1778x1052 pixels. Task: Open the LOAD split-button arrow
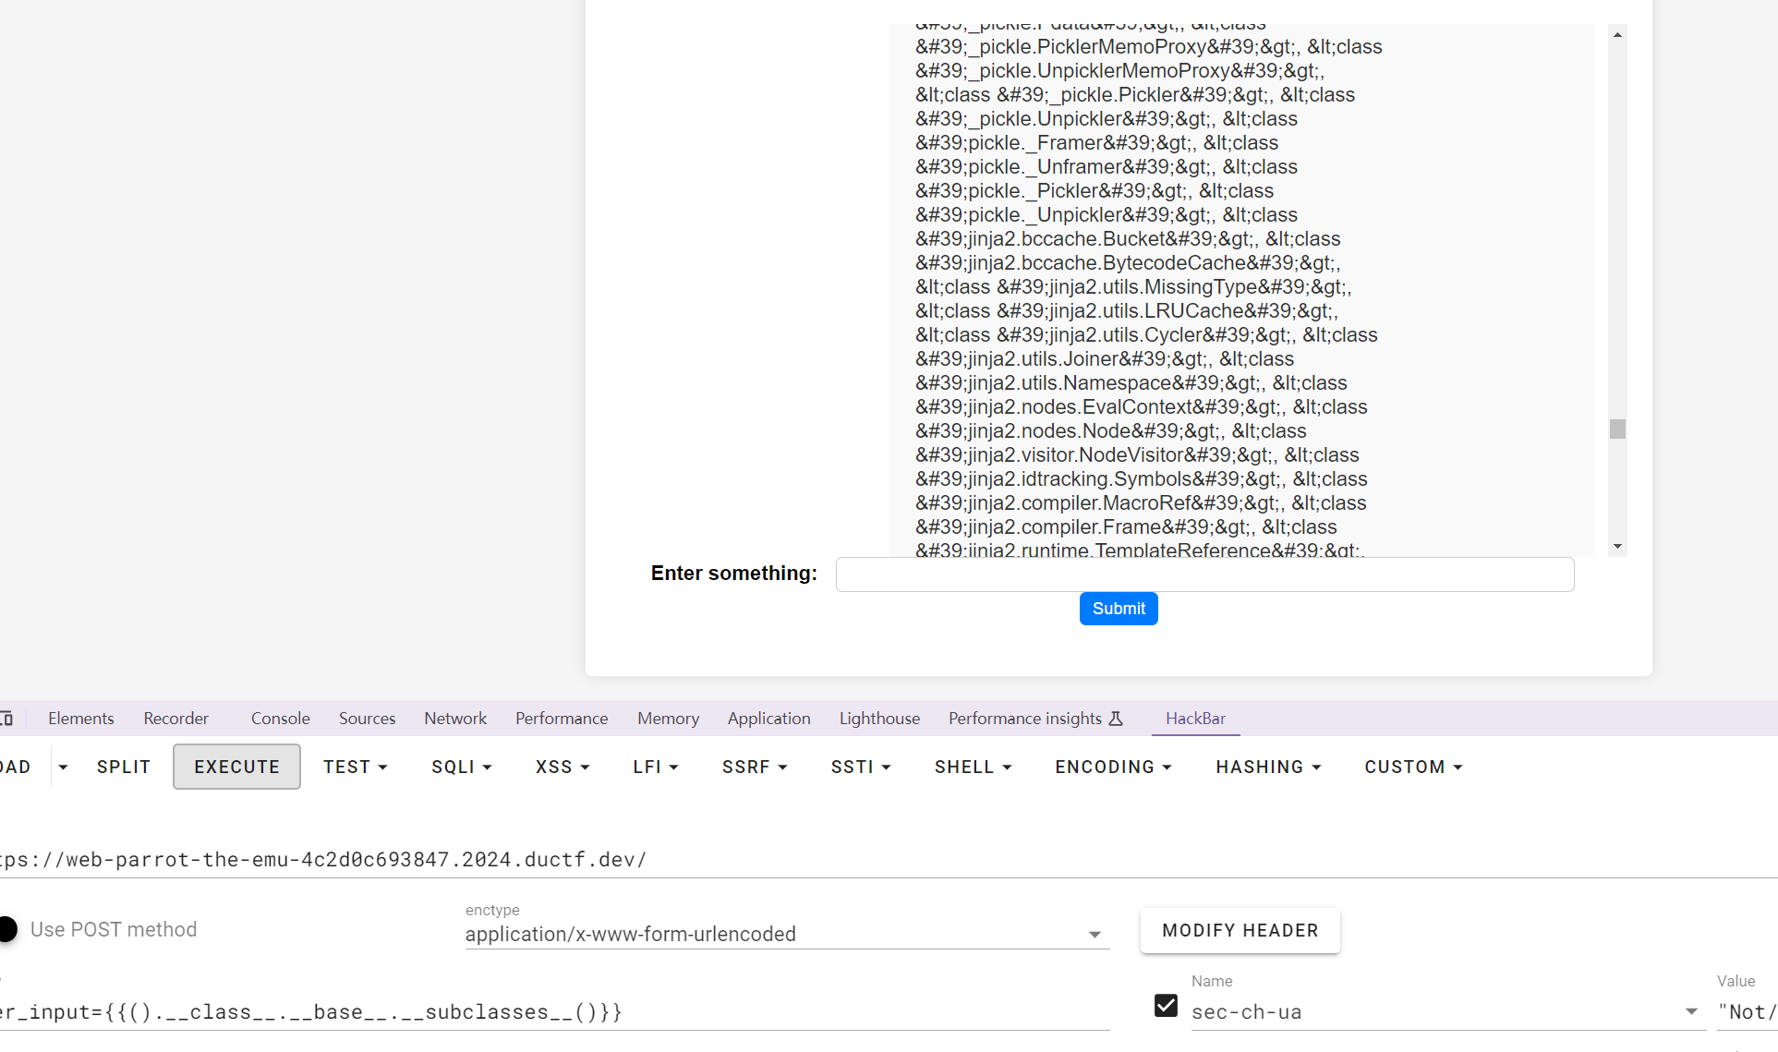63,767
